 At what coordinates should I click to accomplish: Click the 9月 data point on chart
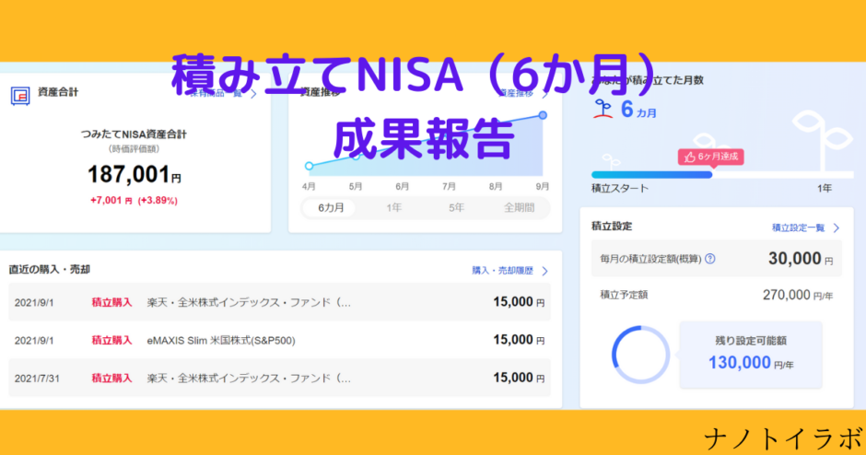click(543, 115)
